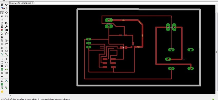This screenshot has width=218, height=100.
Task: Click the vertical scrollbar of the board view
Action: (x=217, y=52)
